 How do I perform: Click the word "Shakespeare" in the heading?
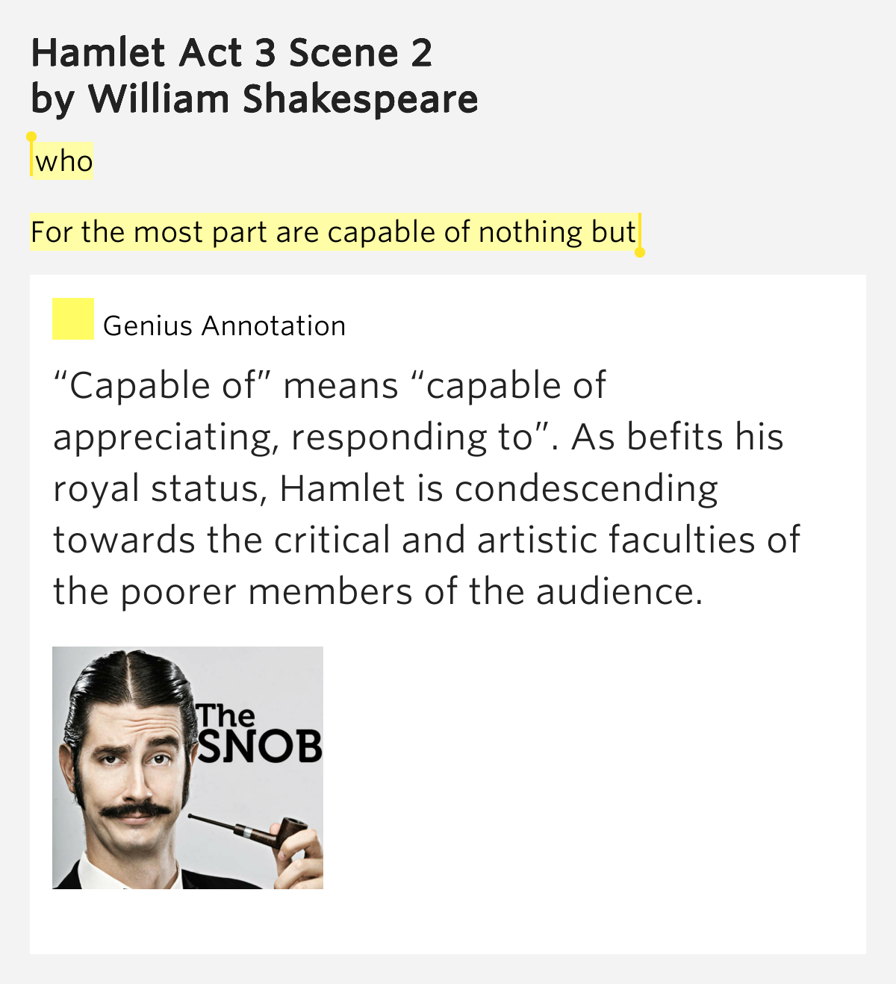click(x=360, y=99)
